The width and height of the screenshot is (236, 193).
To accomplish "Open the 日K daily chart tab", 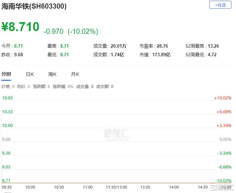I will click(30, 74).
